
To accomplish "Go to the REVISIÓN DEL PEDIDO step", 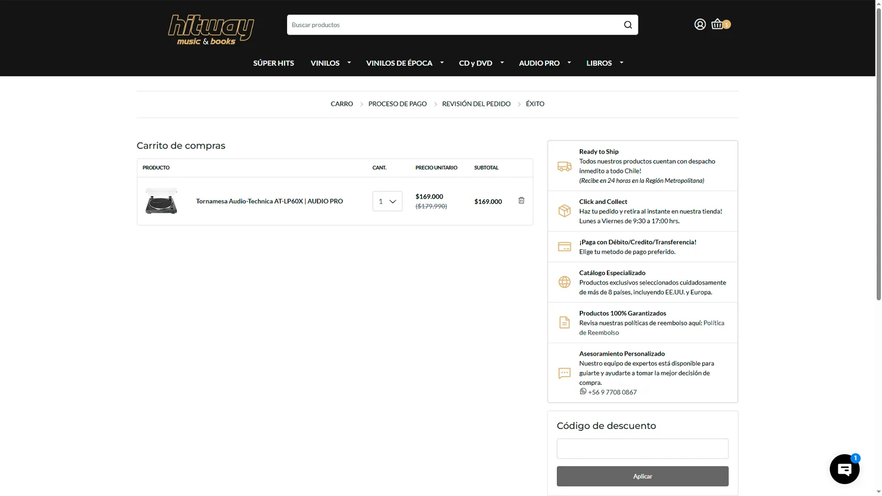I will tap(476, 104).
